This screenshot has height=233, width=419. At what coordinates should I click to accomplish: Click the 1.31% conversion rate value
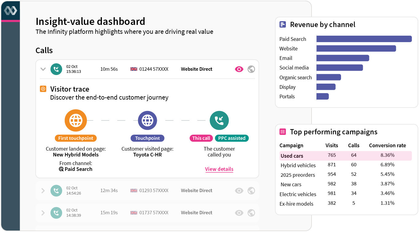(387, 203)
